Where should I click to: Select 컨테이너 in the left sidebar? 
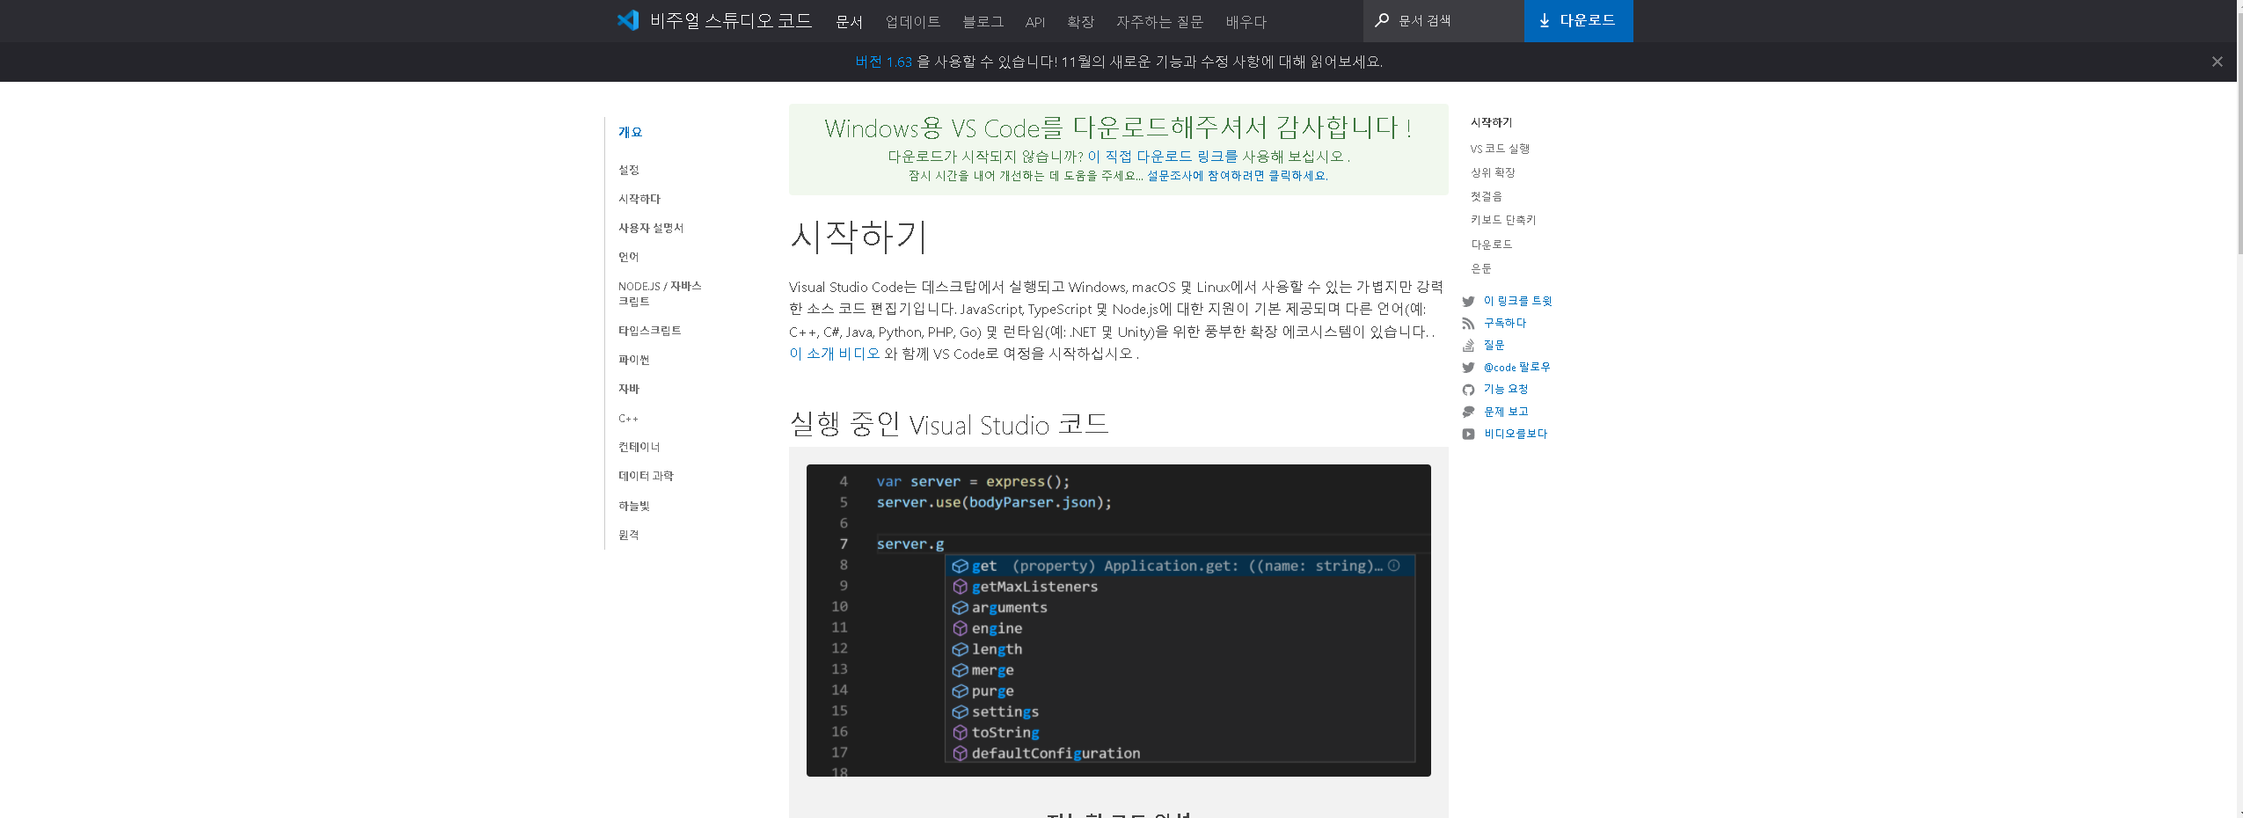[639, 447]
